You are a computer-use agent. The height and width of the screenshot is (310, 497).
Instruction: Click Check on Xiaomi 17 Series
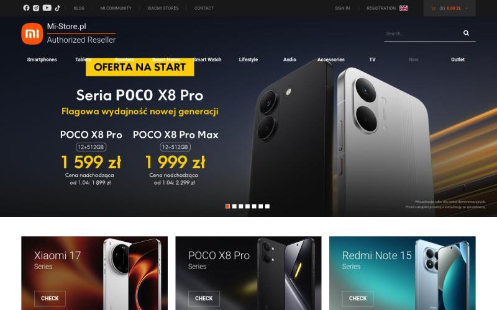point(50,298)
